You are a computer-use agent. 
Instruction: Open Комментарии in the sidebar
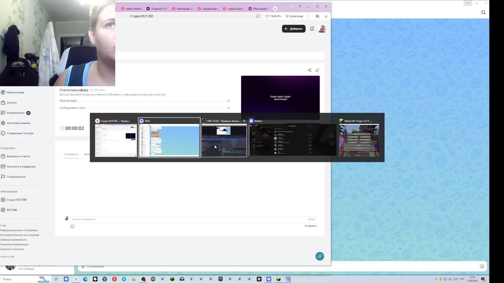click(16, 113)
